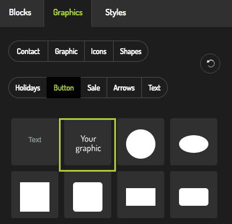
Task: Open the Icons category
Action: (x=99, y=51)
